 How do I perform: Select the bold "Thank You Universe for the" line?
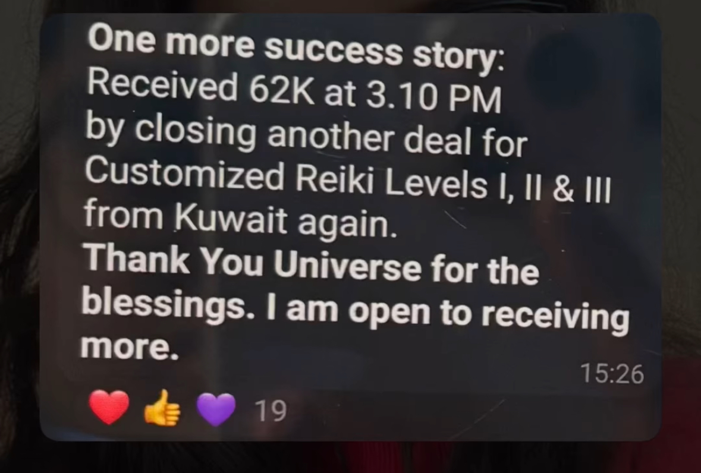[x=312, y=264]
